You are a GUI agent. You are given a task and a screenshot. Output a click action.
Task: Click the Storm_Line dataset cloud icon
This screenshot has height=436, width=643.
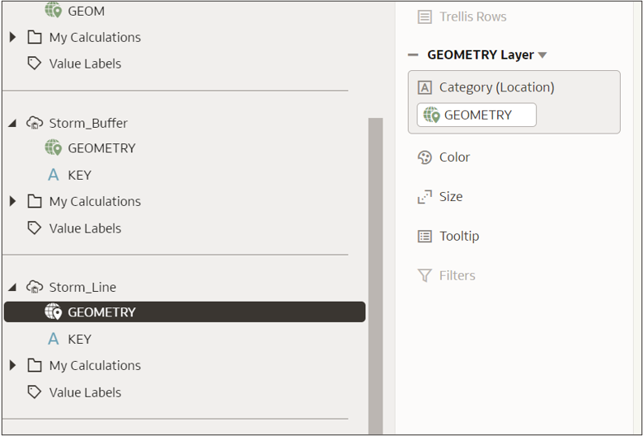(35, 287)
